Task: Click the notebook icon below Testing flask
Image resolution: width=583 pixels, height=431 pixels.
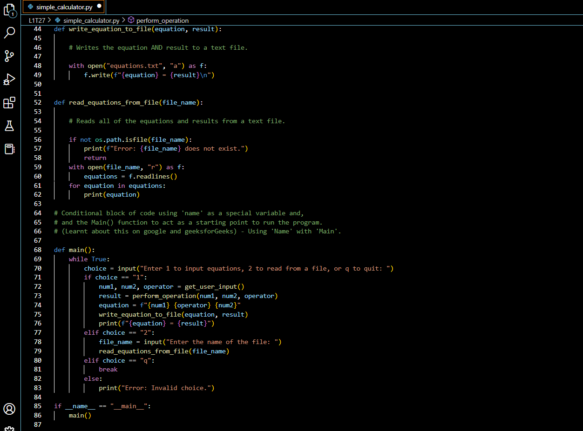Action: pos(9,149)
